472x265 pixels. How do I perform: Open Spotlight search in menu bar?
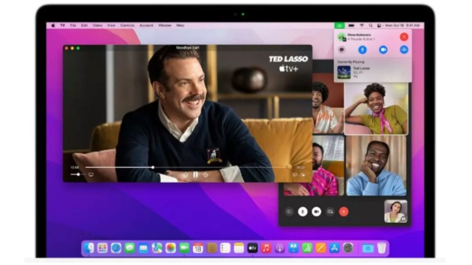tap(371, 25)
